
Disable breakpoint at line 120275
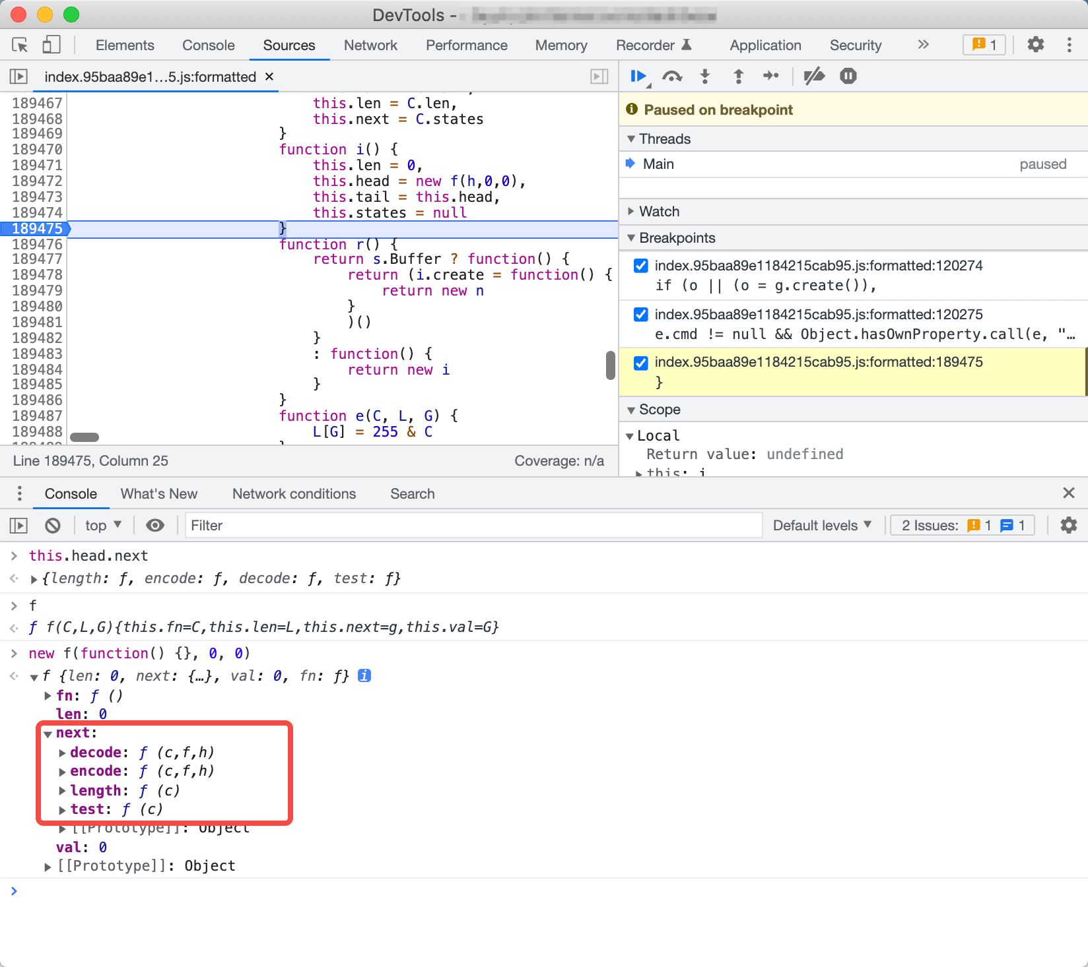[x=640, y=315]
